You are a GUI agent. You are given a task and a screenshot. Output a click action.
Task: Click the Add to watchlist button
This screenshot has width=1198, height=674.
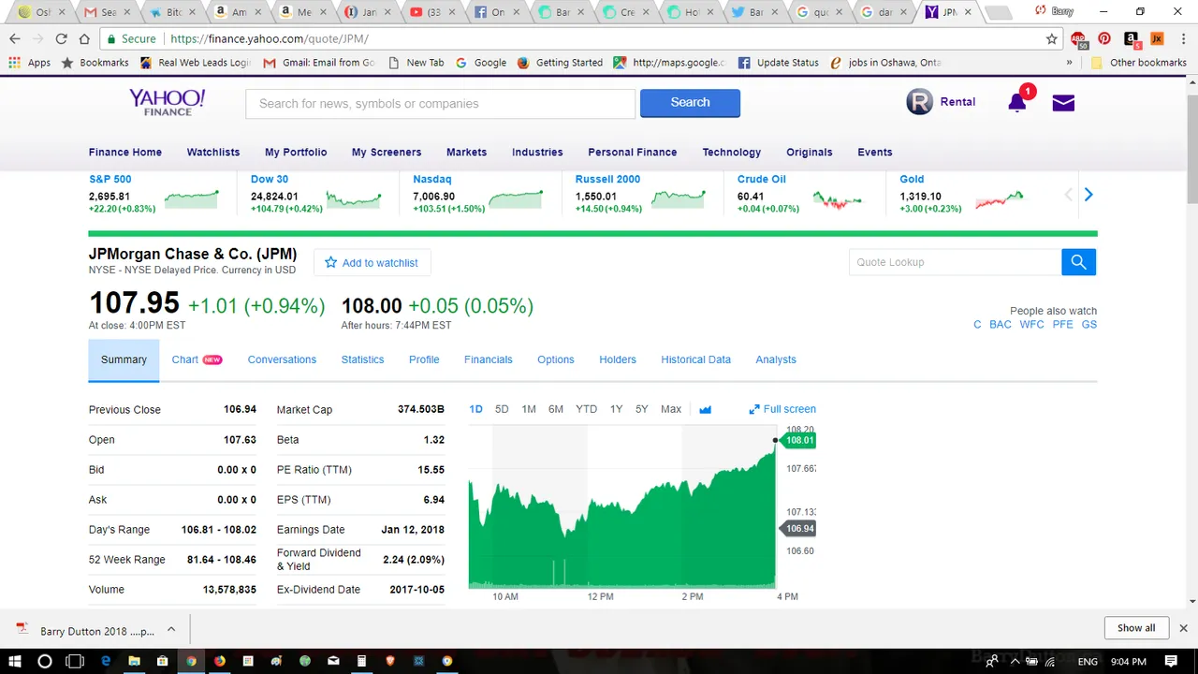pyautogui.click(x=372, y=263)
